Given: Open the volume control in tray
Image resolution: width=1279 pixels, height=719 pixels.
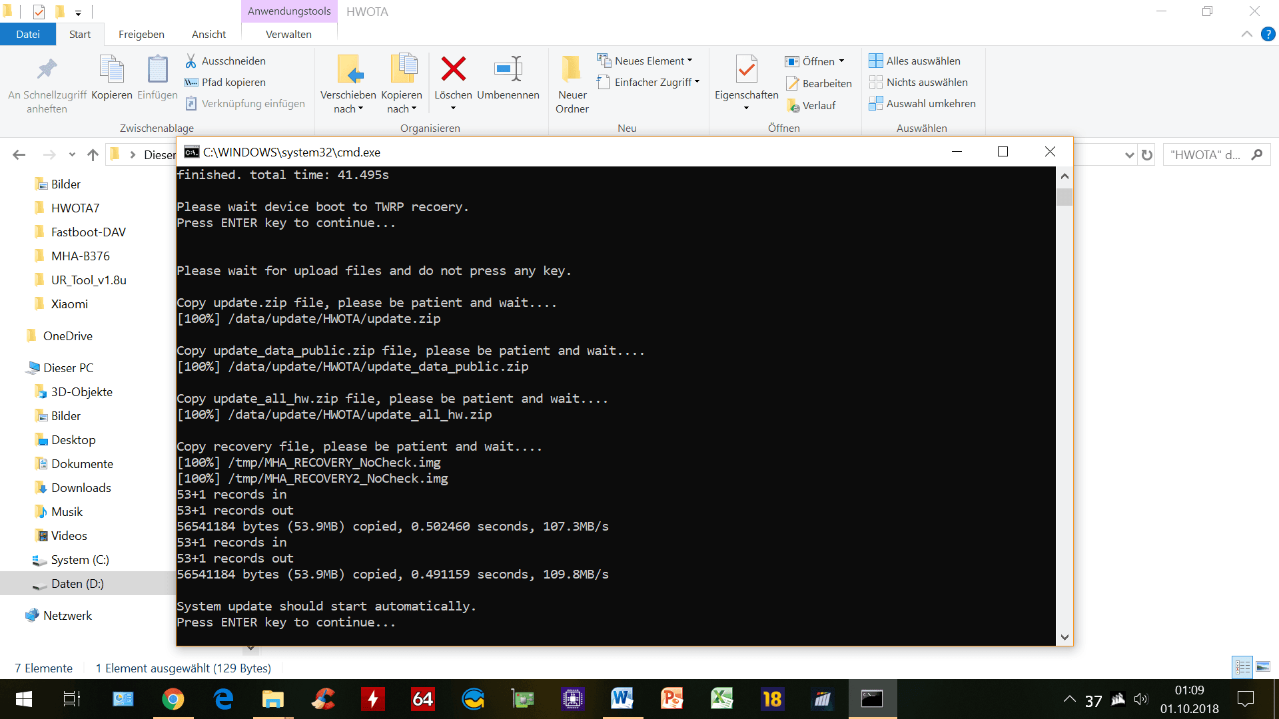Looking at the screenshot, I should coord(1141,699).
